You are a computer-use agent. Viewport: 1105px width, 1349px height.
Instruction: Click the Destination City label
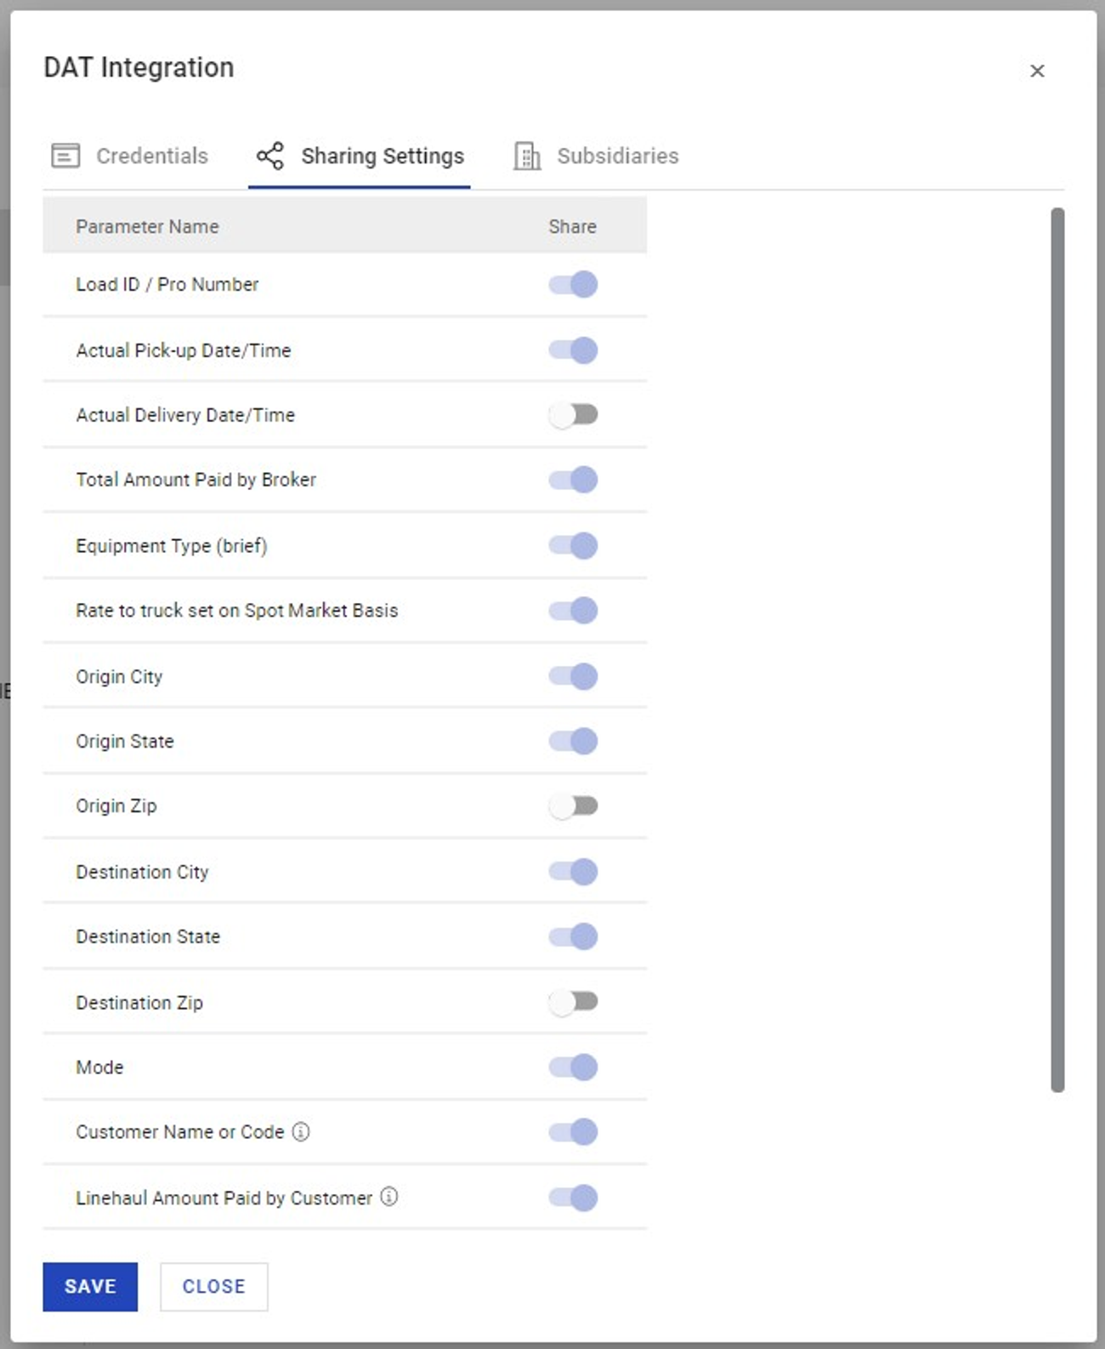coord(142,873)
